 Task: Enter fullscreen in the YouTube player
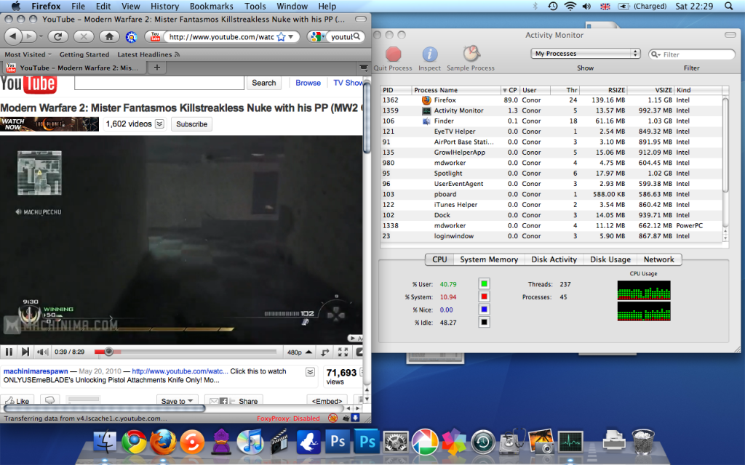coord(343,352)
